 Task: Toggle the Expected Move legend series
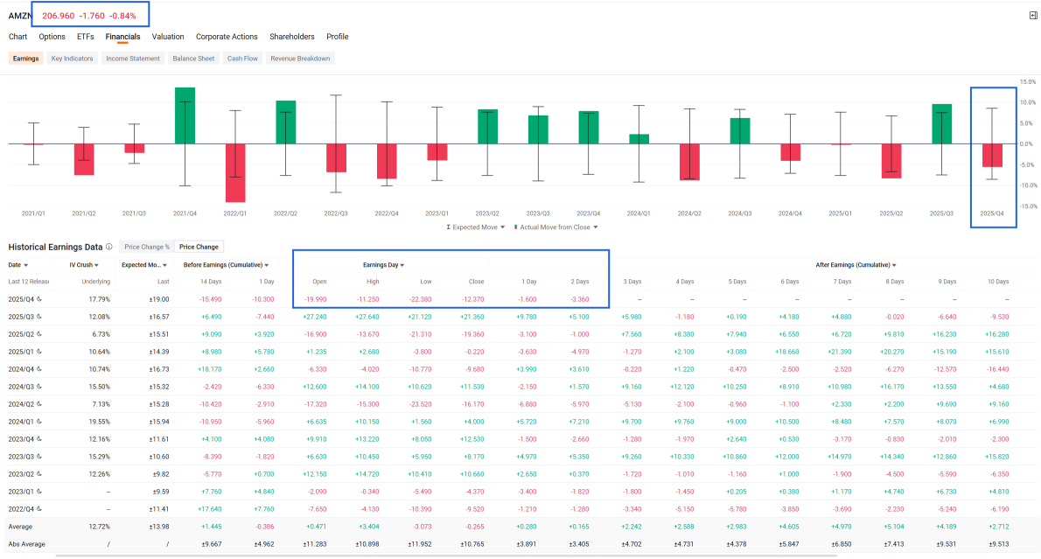[475, 227]
